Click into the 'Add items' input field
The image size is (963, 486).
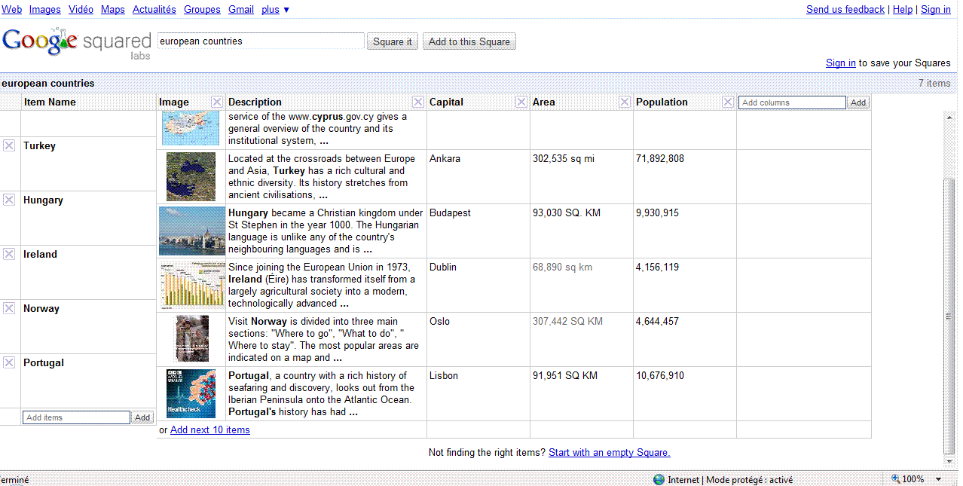click(77, 417)
